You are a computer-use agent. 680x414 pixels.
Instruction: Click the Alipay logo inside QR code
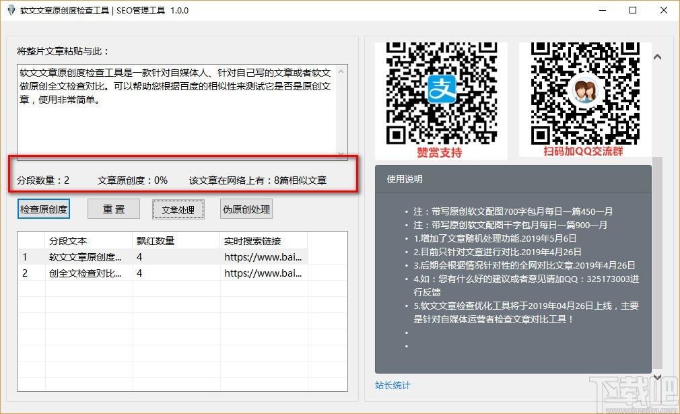442,89
